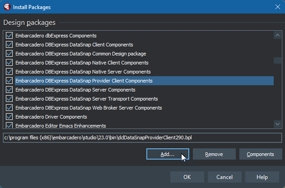Select DataSnap Server Components row text
The width and height of the screenshot is (285, 188).
click(75, 90)
